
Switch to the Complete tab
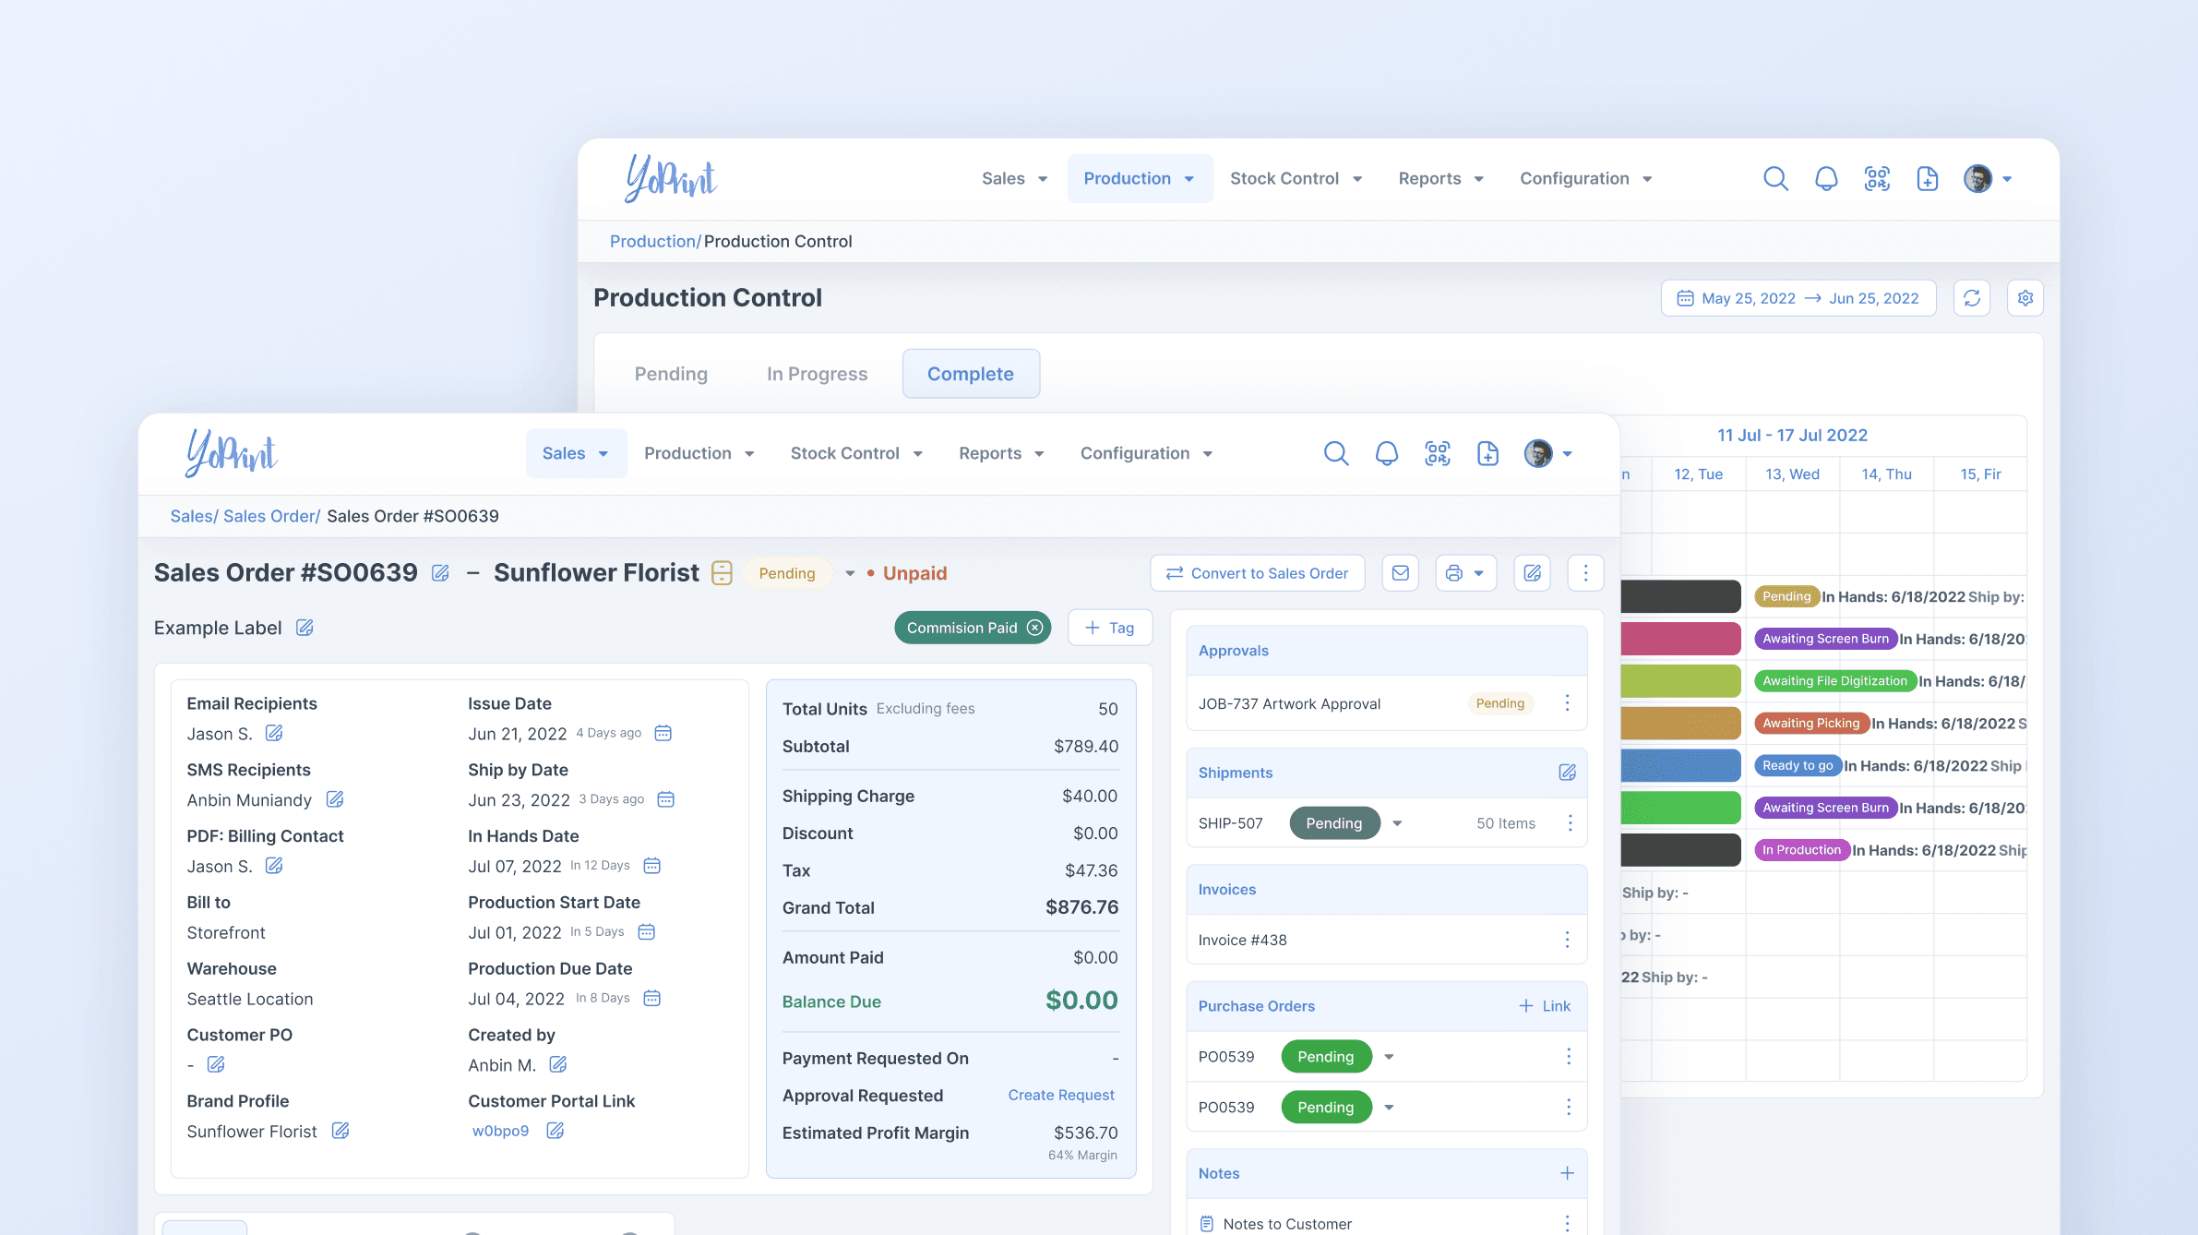click(x=970, y=374)
